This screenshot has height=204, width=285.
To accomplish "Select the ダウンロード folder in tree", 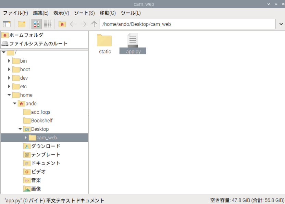I will (45, 146).
